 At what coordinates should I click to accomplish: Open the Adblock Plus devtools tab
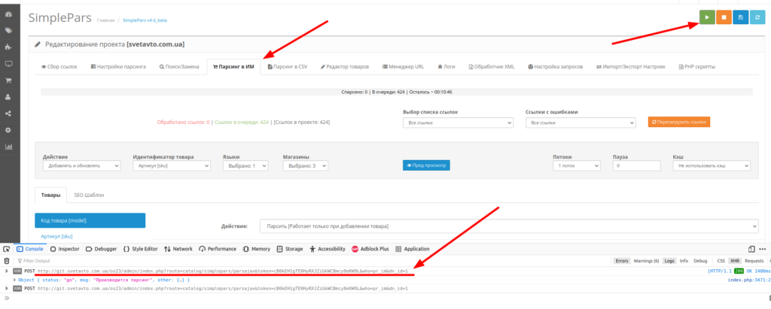370,249
